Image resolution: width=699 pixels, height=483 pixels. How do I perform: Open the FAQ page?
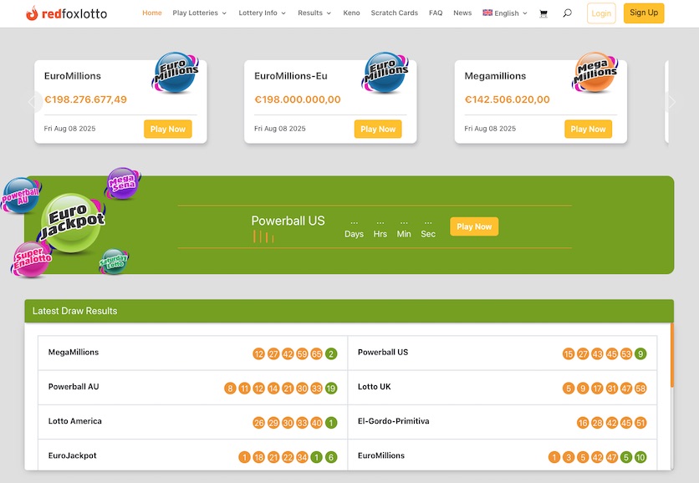tap(436, 13)
